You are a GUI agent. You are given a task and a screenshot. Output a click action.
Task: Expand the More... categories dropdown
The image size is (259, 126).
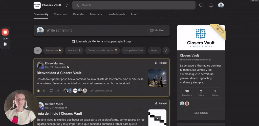click(155, 50)
